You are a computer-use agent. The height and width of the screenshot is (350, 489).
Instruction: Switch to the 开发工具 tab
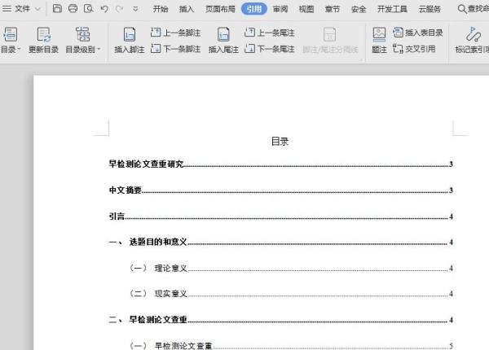tap(392, 9)
